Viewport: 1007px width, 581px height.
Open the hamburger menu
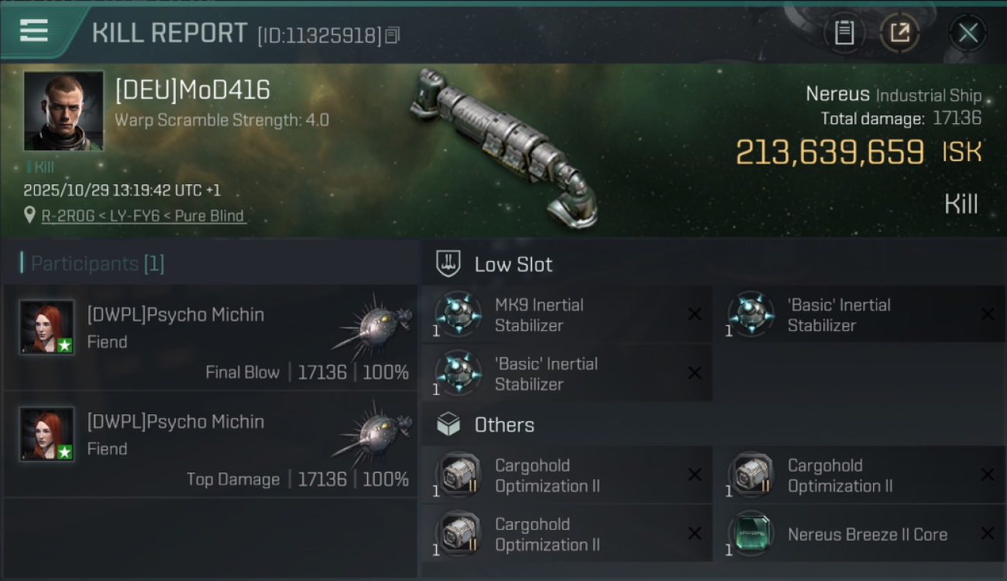click(x=34, y=31)
